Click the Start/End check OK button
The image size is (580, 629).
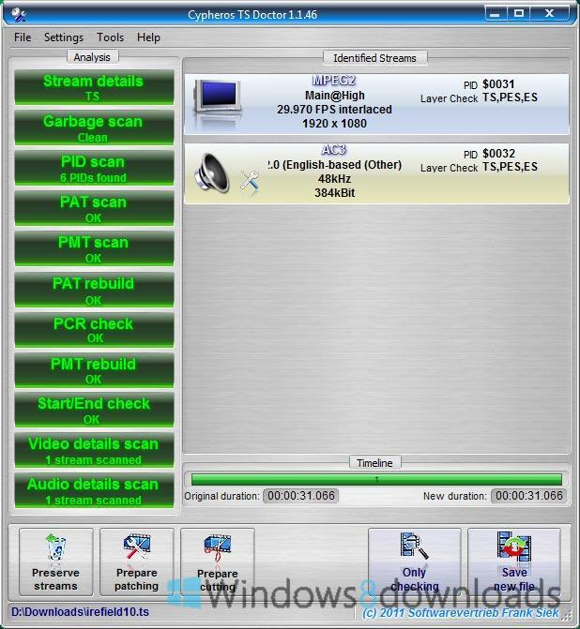pyautogui.click(x=94, y=410)
